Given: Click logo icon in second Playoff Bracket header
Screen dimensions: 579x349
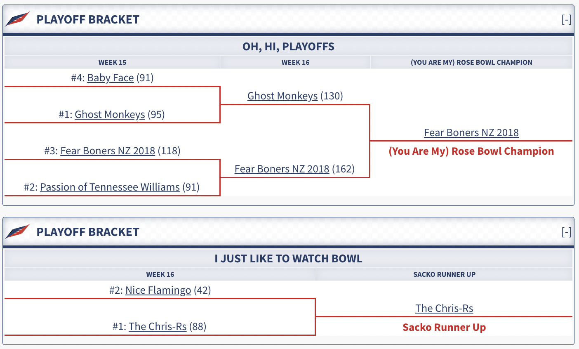Looking at the screenshot, I should coord(17,231).
